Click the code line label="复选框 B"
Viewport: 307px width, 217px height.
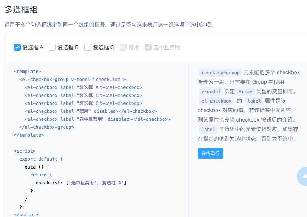(x=84, y=95)
